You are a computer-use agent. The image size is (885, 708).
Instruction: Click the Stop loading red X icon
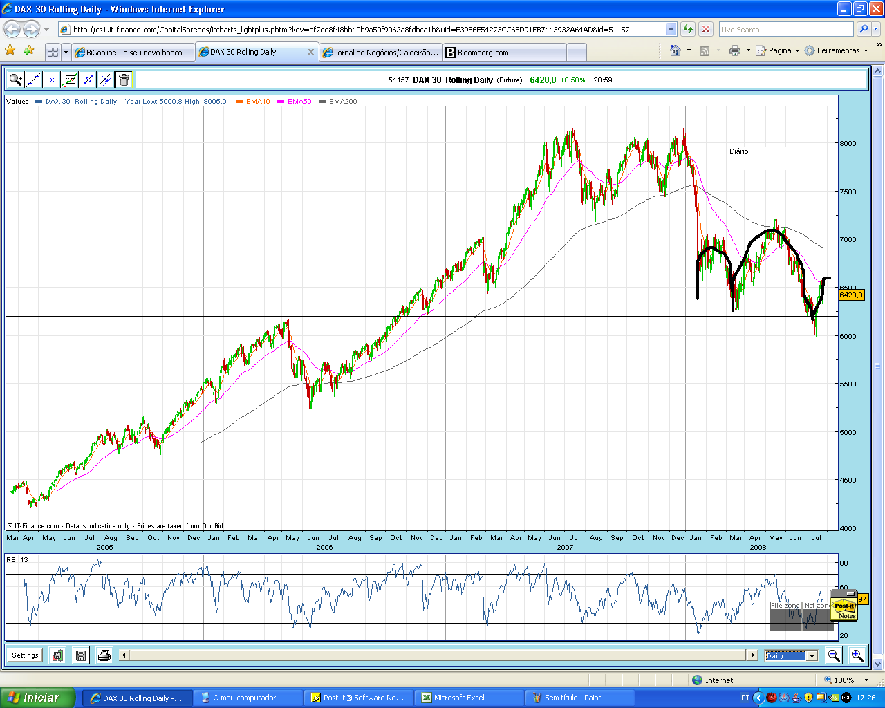[x=705, y=29]
